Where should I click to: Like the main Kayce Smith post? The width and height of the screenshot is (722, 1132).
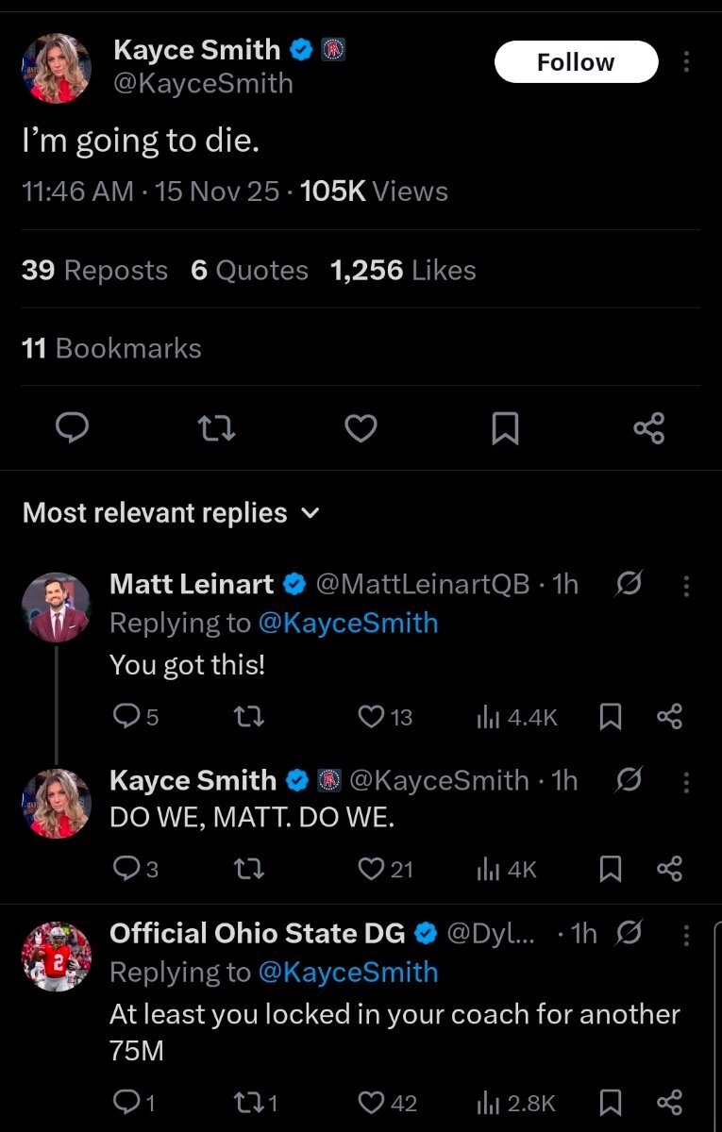[x=361, y=429]
